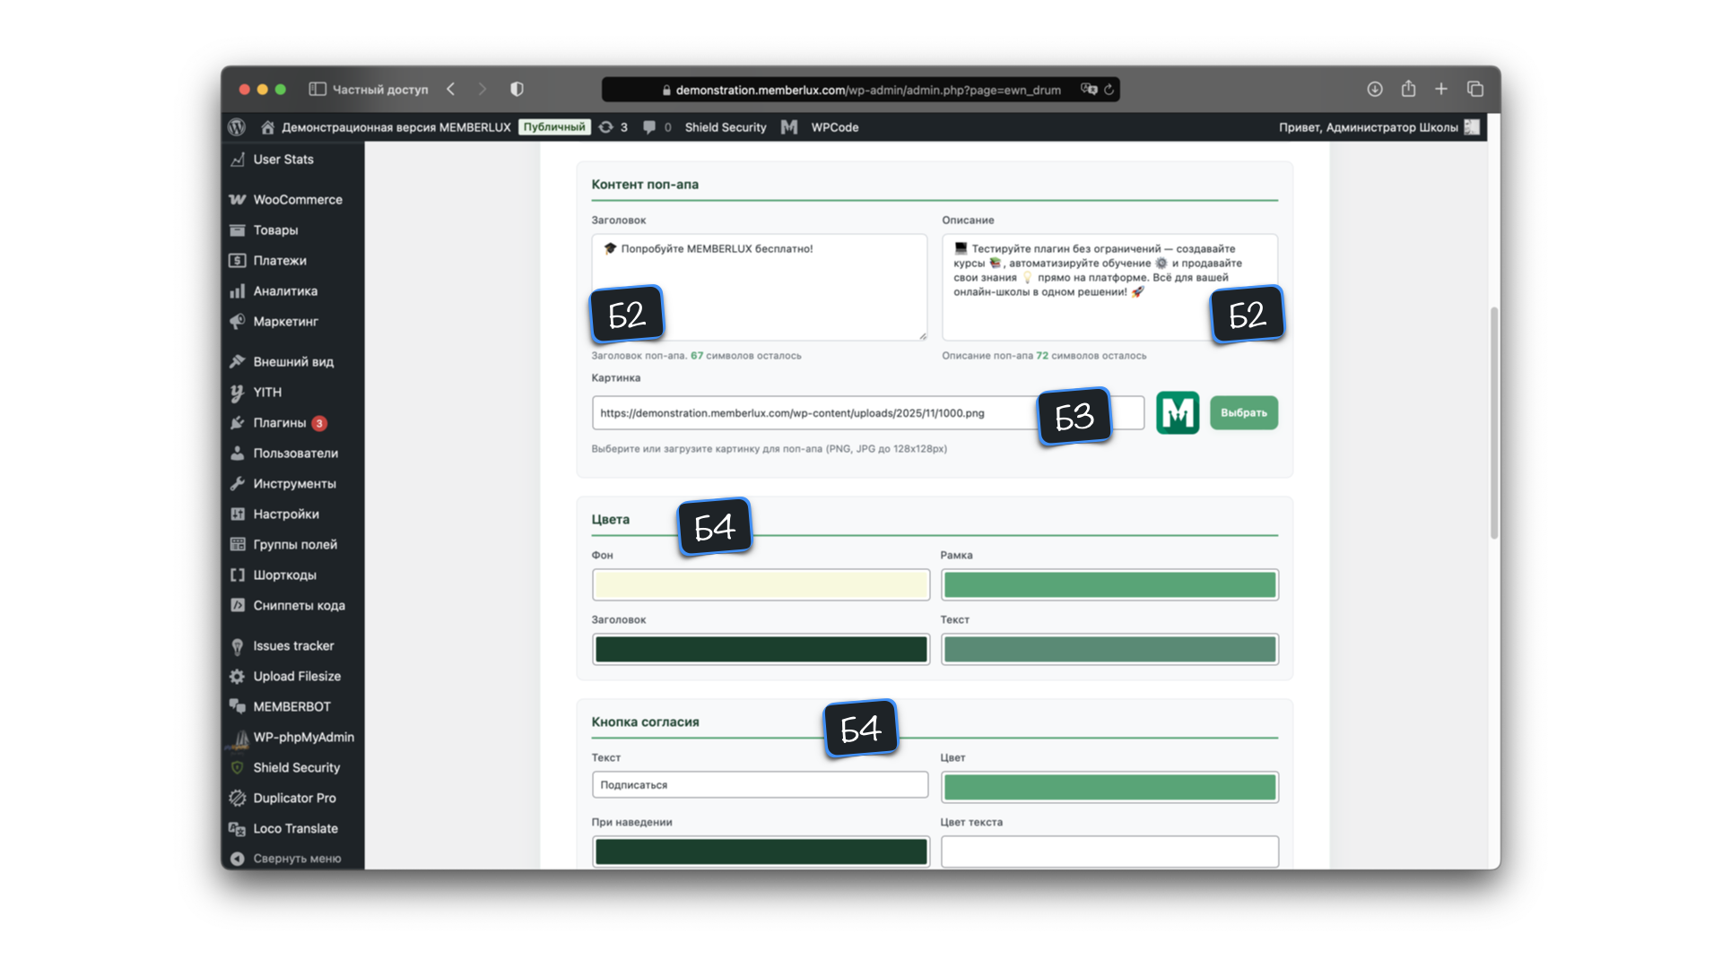
Task: Click the WordPress logo in admin bar
Action: click(x=237, y=127)
